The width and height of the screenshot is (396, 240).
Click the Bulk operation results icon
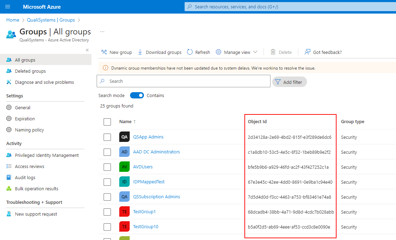pyautogui.click(x=9, y=189)
